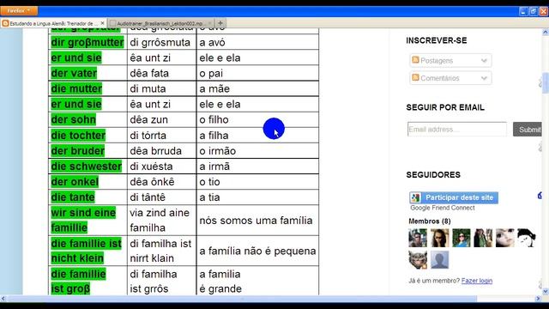
Task: Click the 'dêa zun' pronunciation cell
Action: (162, 119)
